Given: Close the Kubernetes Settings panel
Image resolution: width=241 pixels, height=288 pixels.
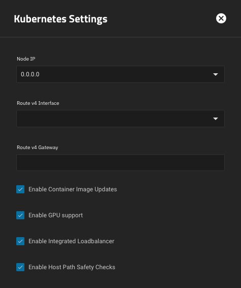Looking at the screenshot, I should coord(221,18).
